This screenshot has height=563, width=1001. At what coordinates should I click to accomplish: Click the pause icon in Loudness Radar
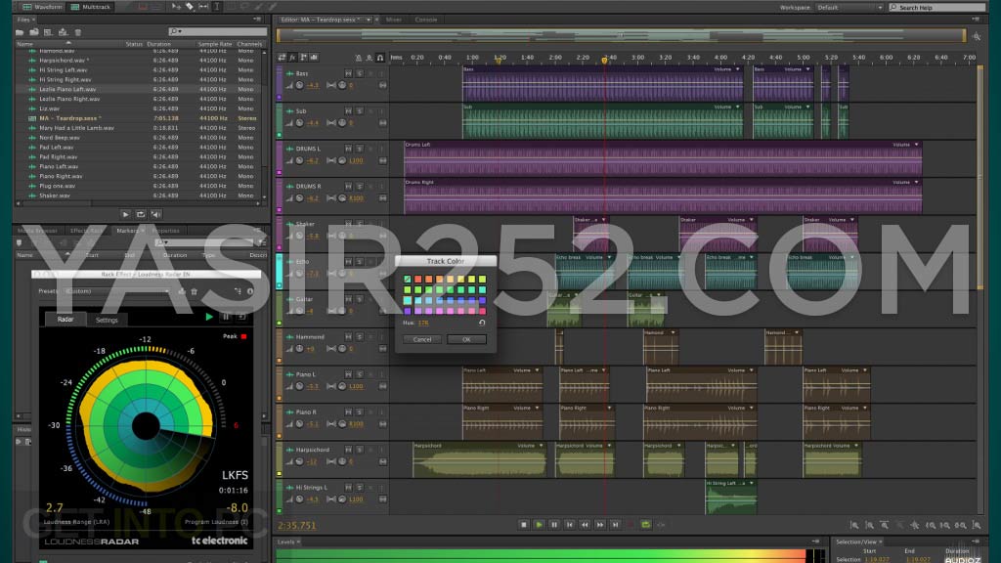click(226, 317)
